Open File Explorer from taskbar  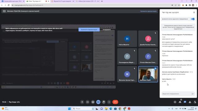(106, 109)
